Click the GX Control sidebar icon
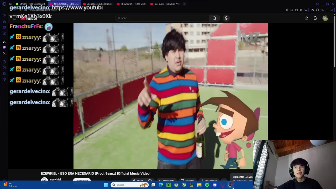The image size is (336, 189). [x=4, y=16]
